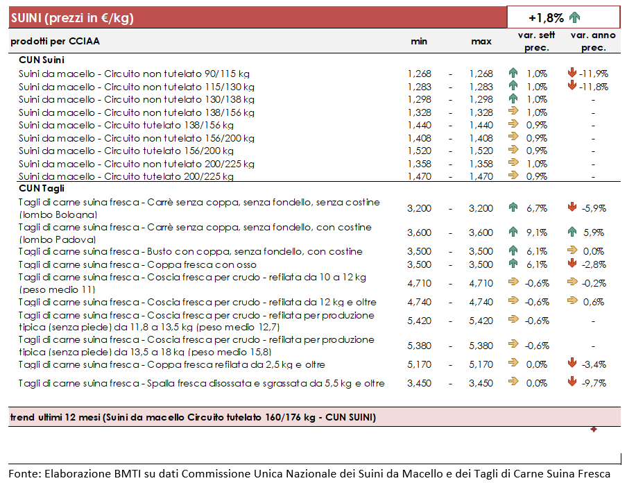This screenshot has width=627, height=483.
Task: Click red down arrow beside -5,9%
Action: click(x=572, y=207)
